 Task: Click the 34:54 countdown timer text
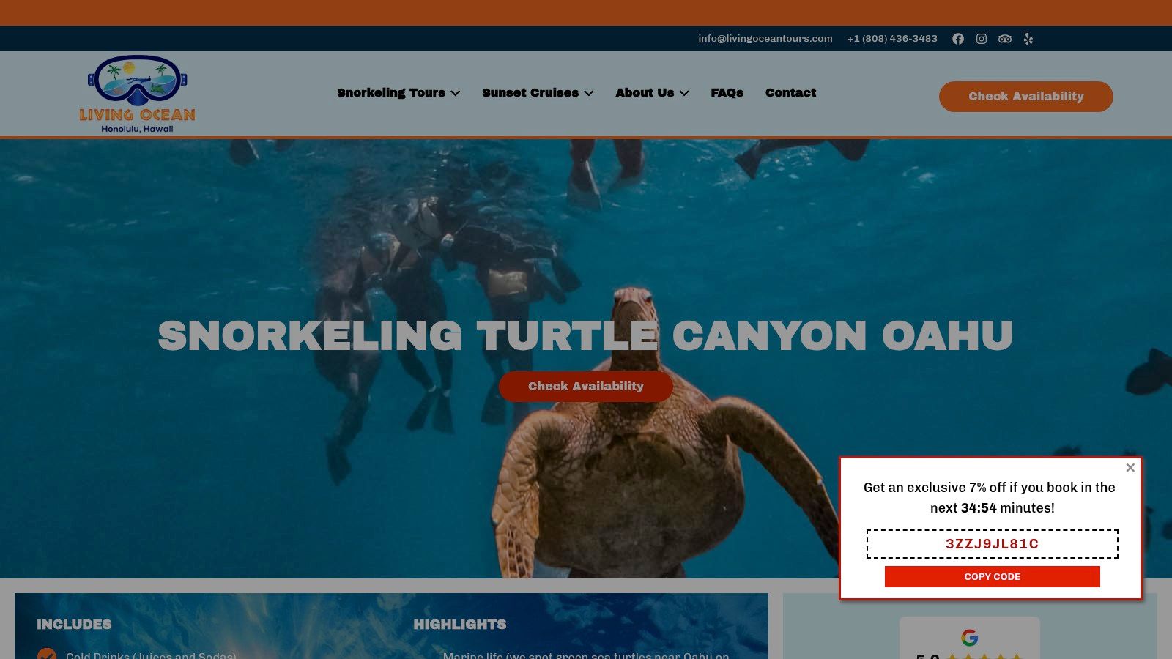[979, 508]
